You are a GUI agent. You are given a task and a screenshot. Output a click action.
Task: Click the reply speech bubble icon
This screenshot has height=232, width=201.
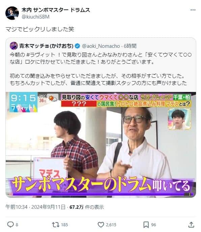point(10,225)
